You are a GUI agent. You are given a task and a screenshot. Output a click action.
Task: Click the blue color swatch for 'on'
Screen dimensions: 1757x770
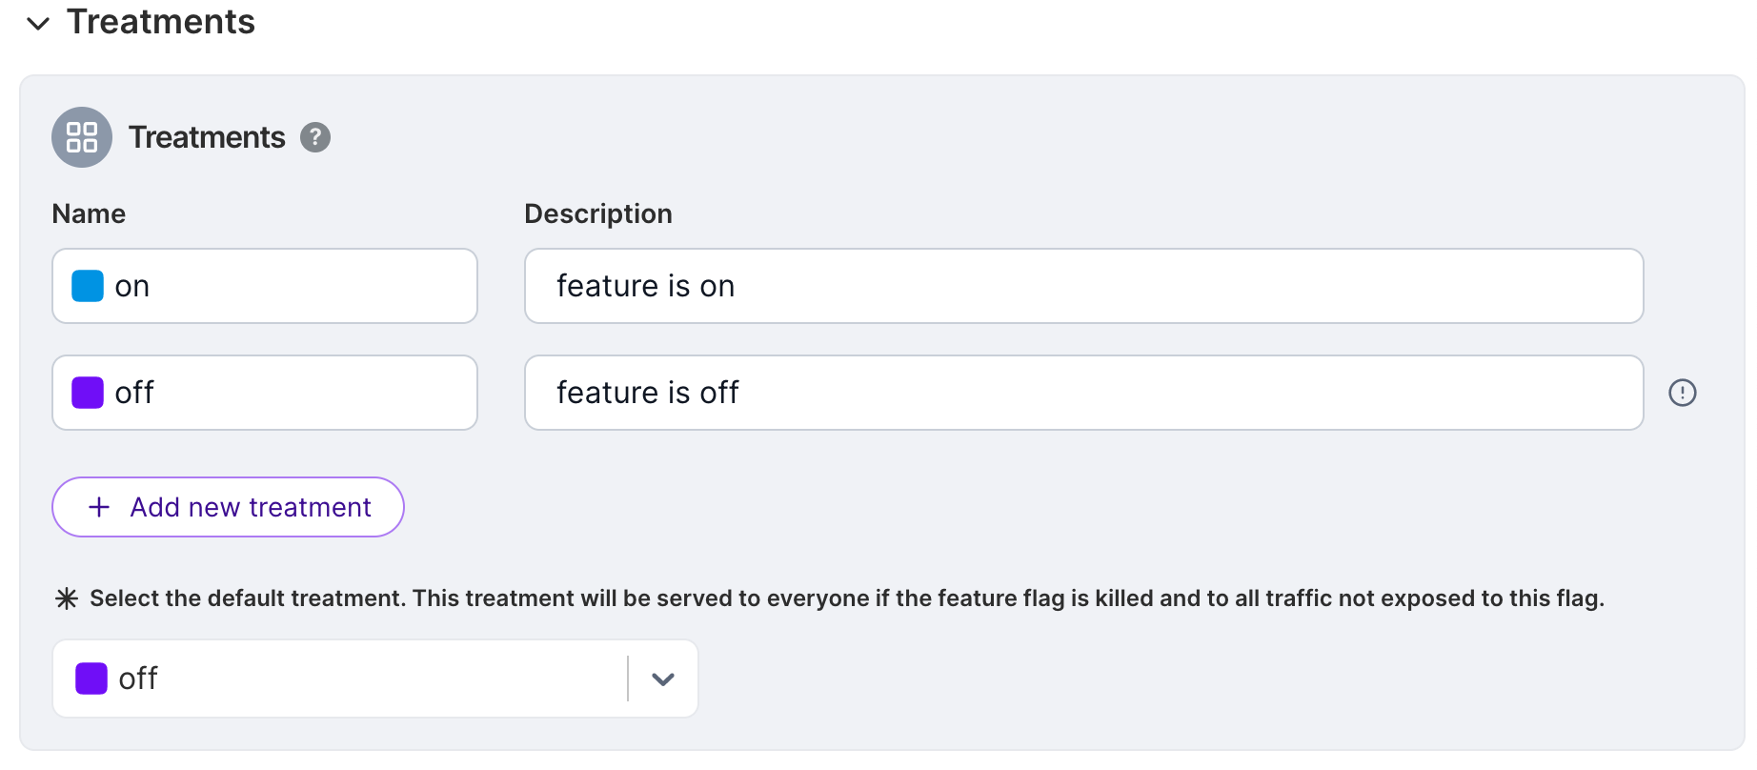88,286
